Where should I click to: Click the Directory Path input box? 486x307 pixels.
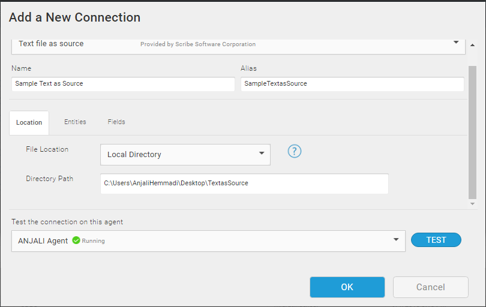click(244, 183)
